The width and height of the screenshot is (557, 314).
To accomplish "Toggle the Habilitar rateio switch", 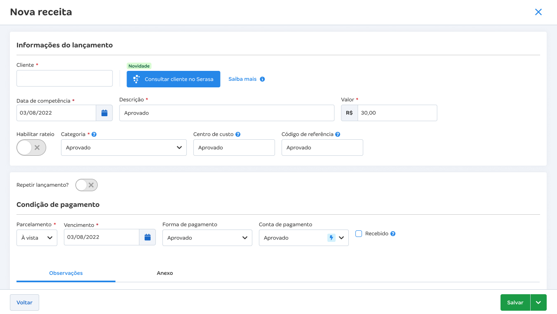I will pos(31,148).
